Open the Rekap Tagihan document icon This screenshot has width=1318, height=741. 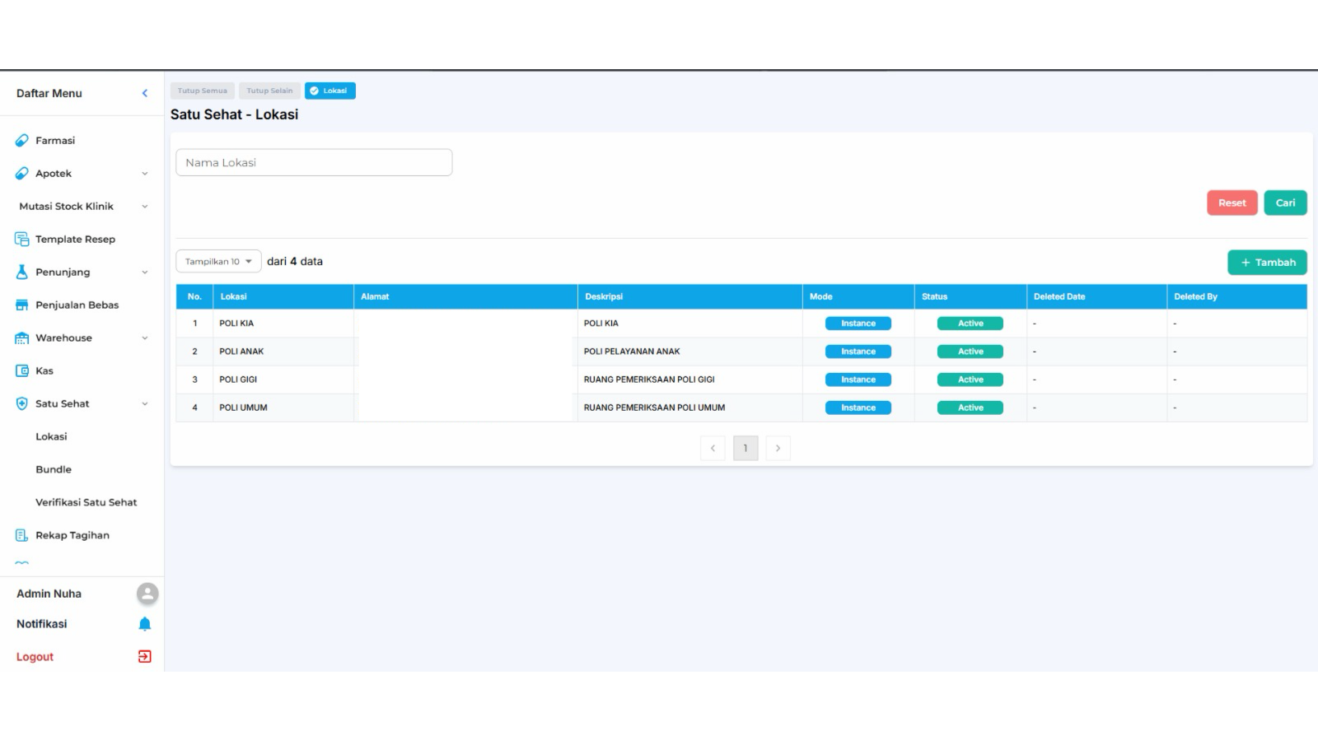[22, 536]
